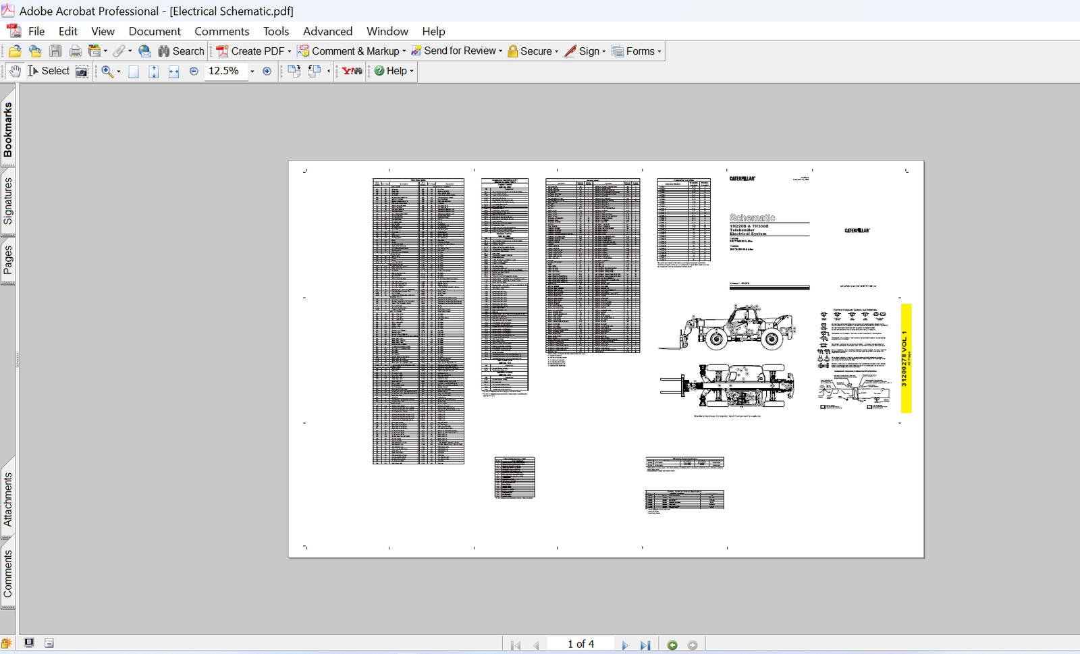Open the Edit menu
1080x654 pixels.
click(67, 31)
